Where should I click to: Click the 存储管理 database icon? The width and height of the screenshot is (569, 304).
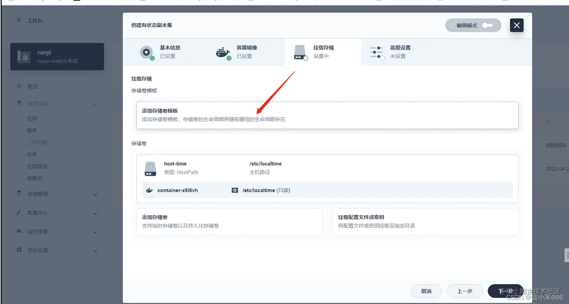pyautogui.click(x=19, y=193)
